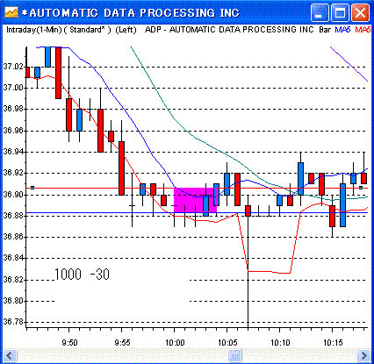Viewport: 374px width, 364px height.
Task: Close the ADP chart window
Action: [360, 13]
